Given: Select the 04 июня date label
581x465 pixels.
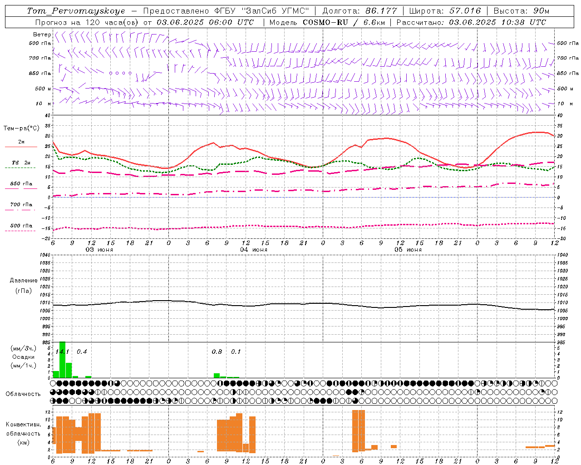Looking at the screenshot, I should click(254, 250).
